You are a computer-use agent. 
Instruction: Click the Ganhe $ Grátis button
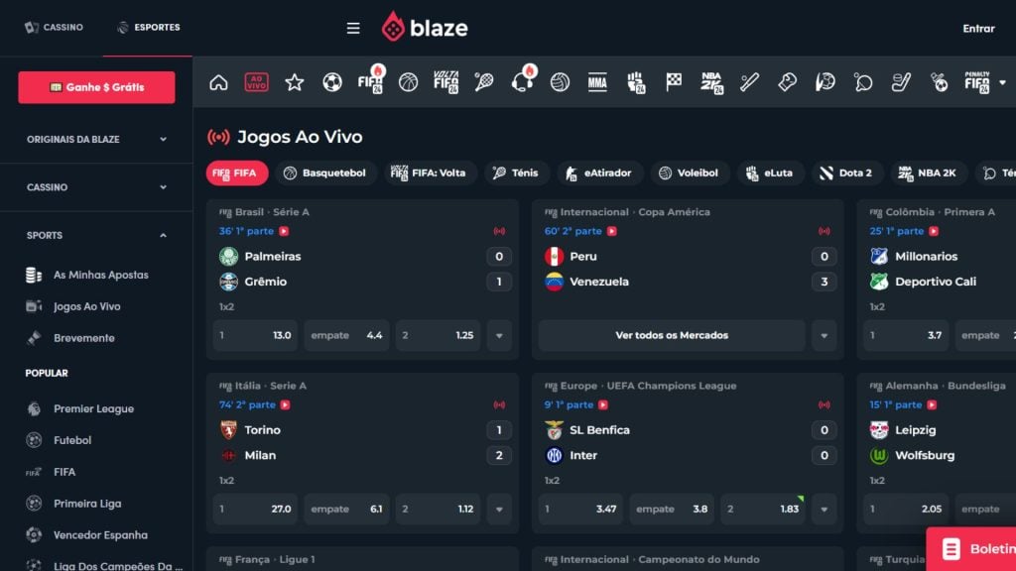coord(96,87)
